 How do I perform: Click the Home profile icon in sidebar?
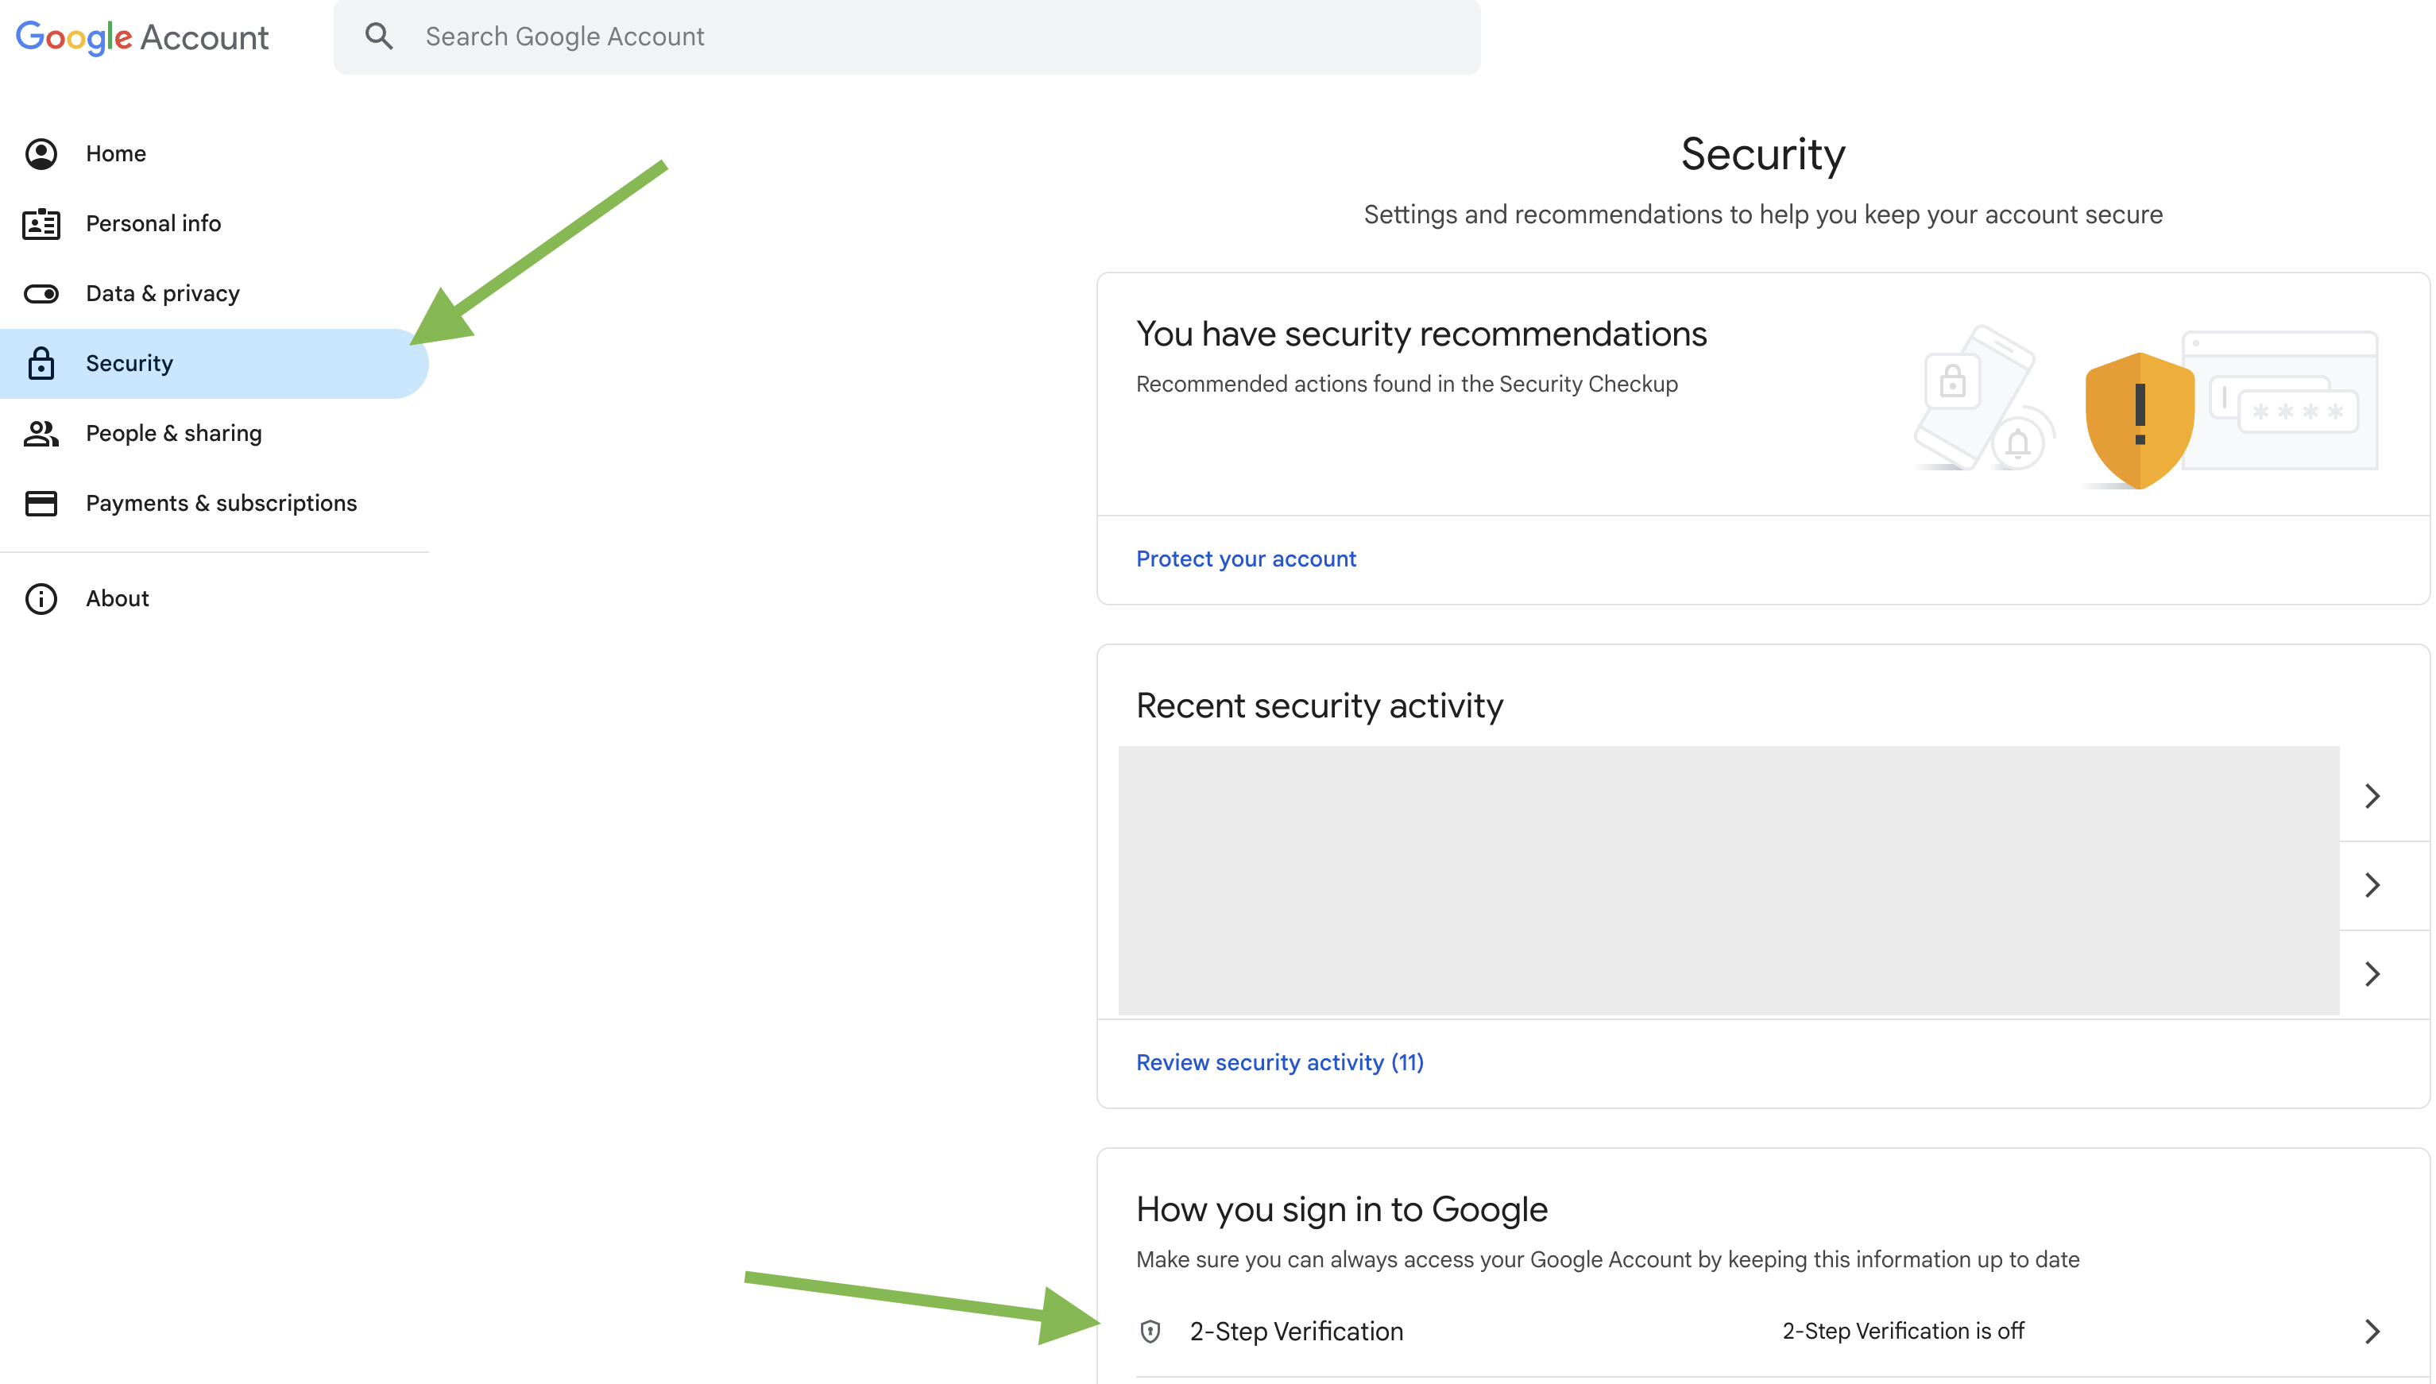41,154
